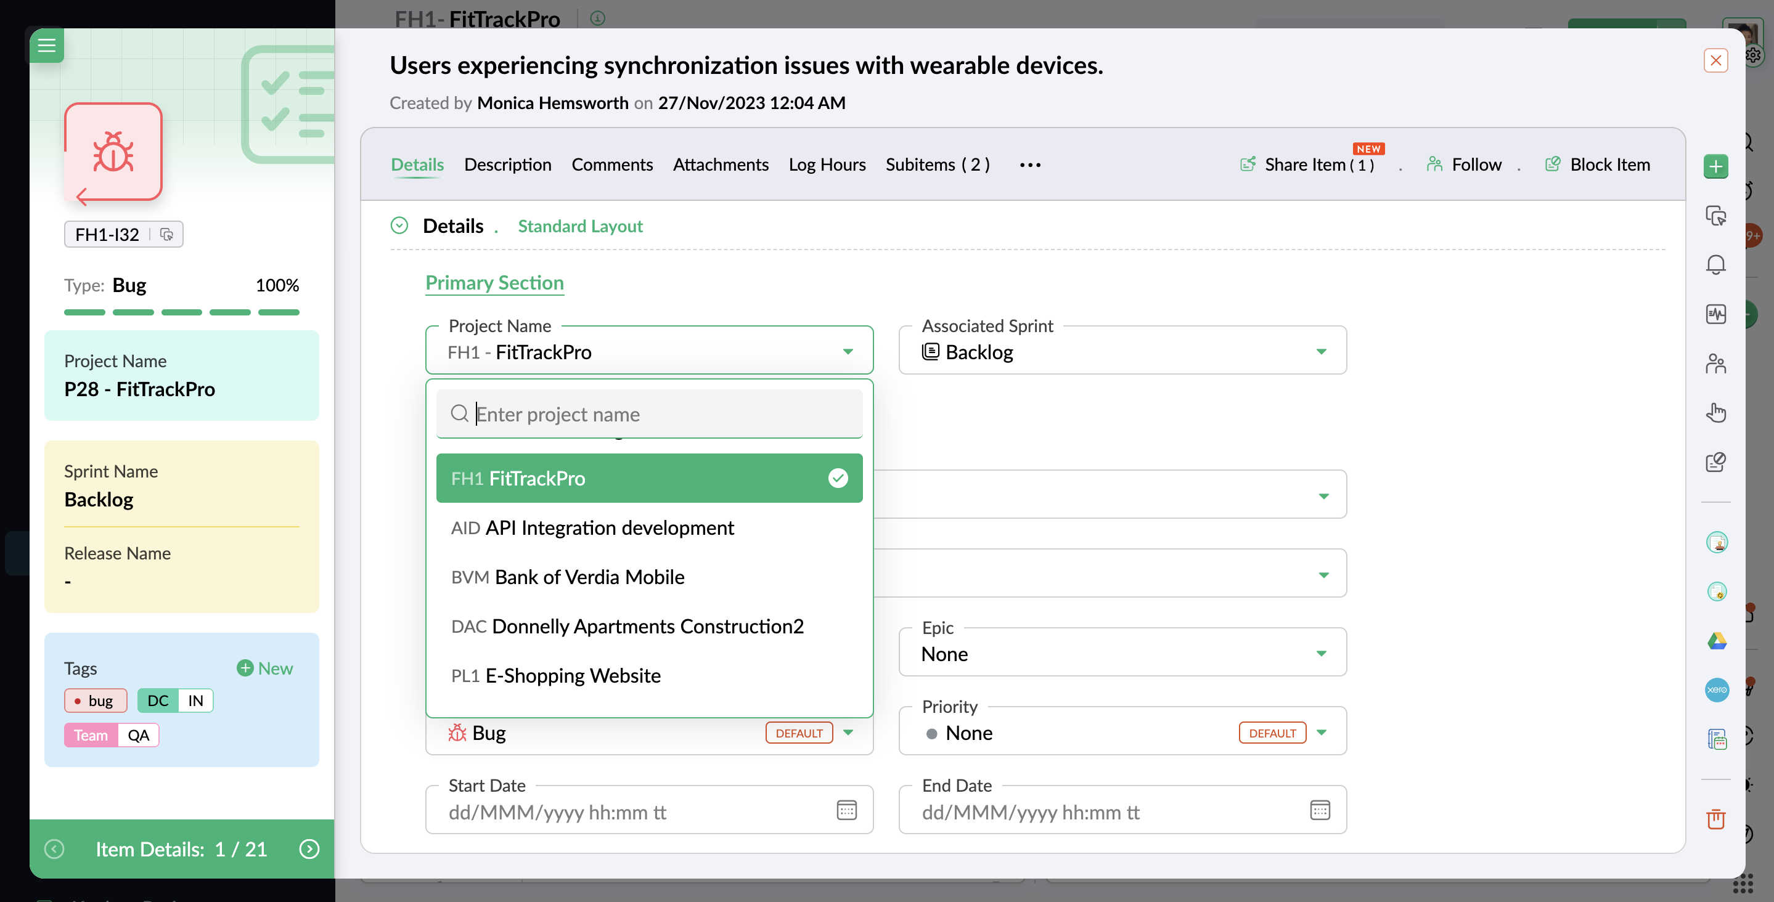Open the clone item icon in sidebar
Screen dimensions: 1774x902
pos(1715,216)
